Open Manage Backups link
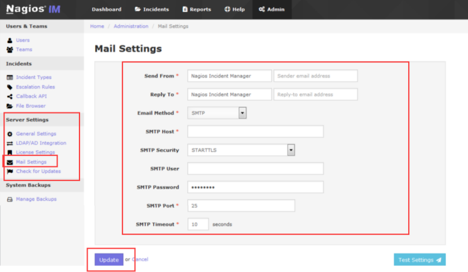468x272 pixels. point(36,199)
